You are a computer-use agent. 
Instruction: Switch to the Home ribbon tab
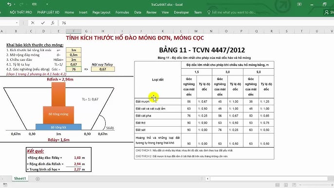(69, 12)
